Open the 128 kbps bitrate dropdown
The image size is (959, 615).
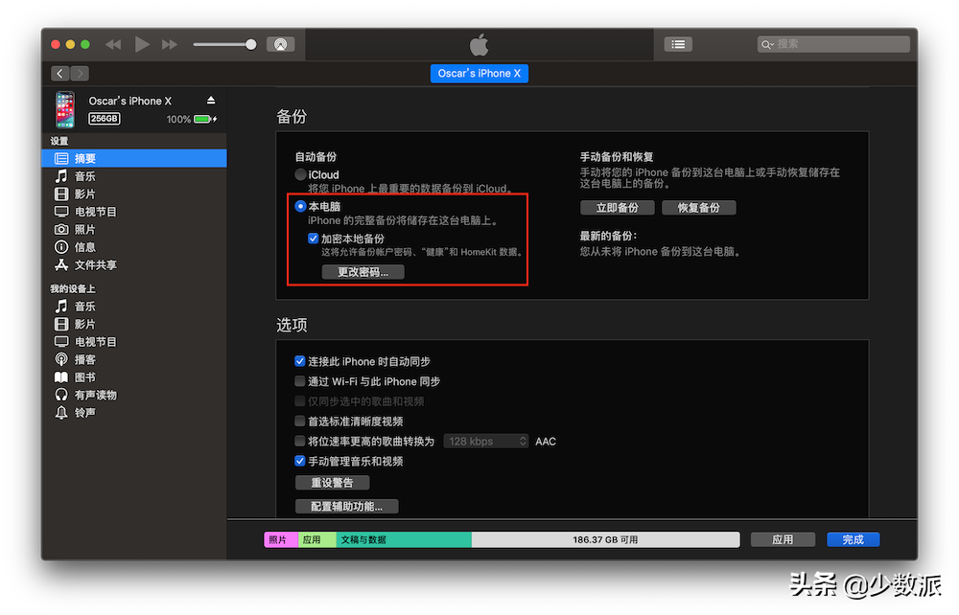coord(485,442)
